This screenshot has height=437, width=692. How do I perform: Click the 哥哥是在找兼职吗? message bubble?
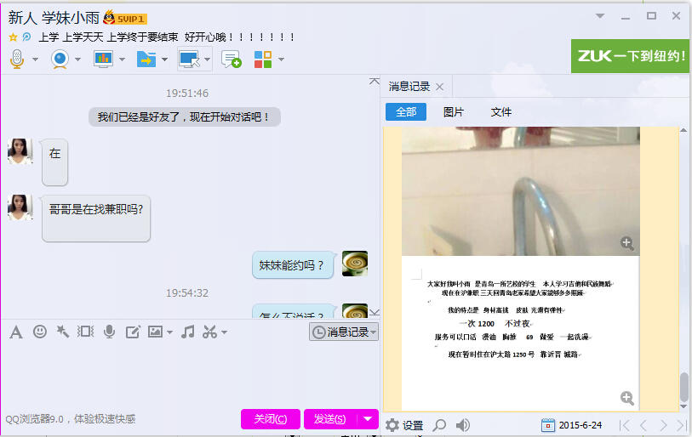(96, 218)
